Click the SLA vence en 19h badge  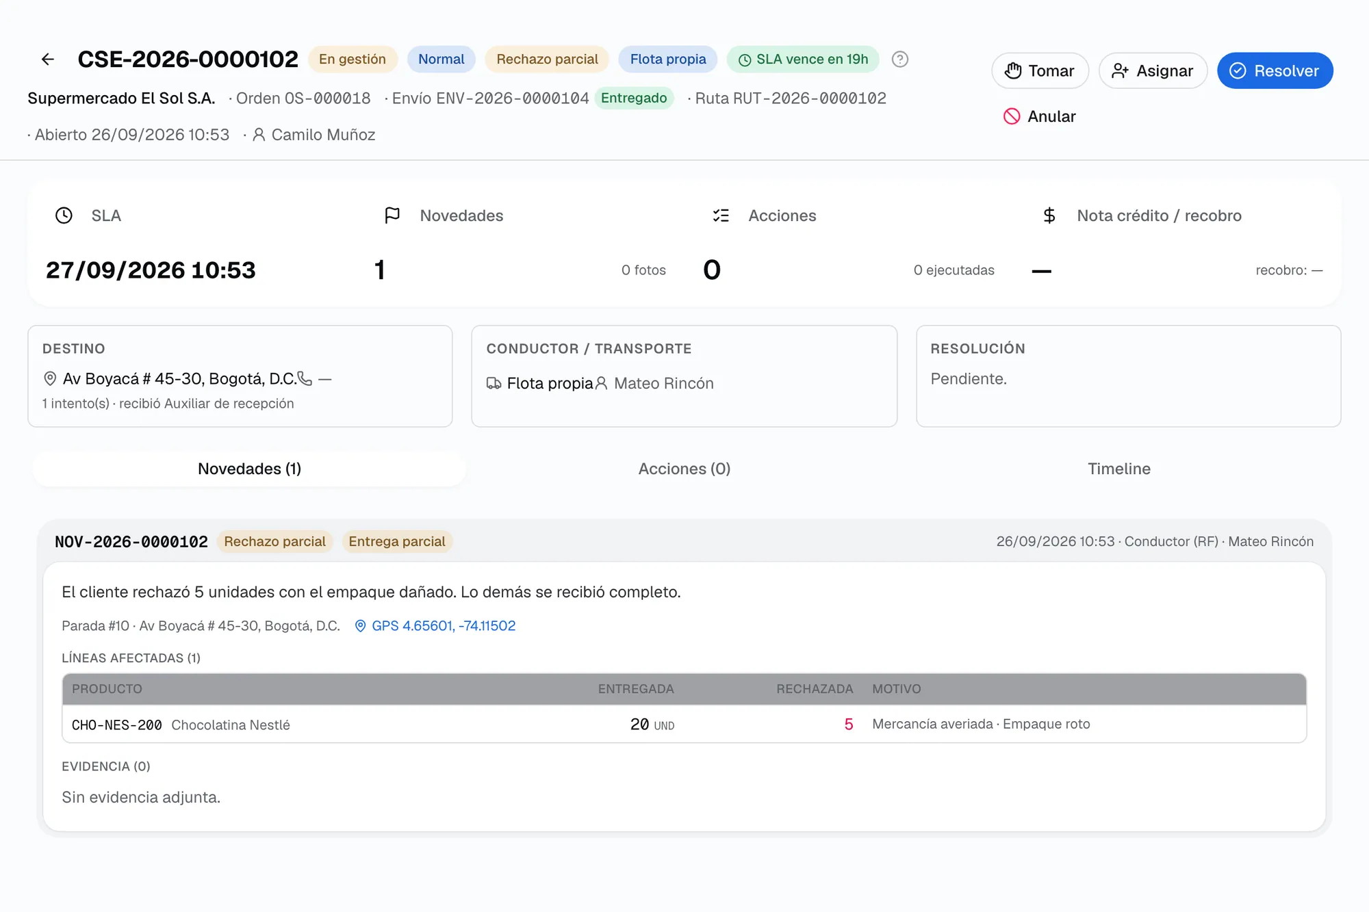point(803,60)
